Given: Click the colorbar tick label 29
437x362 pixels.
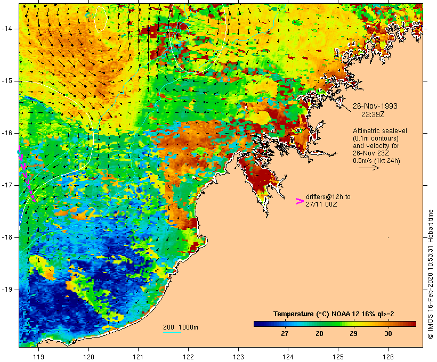Looking at the screenshot, I should (353, 333).
